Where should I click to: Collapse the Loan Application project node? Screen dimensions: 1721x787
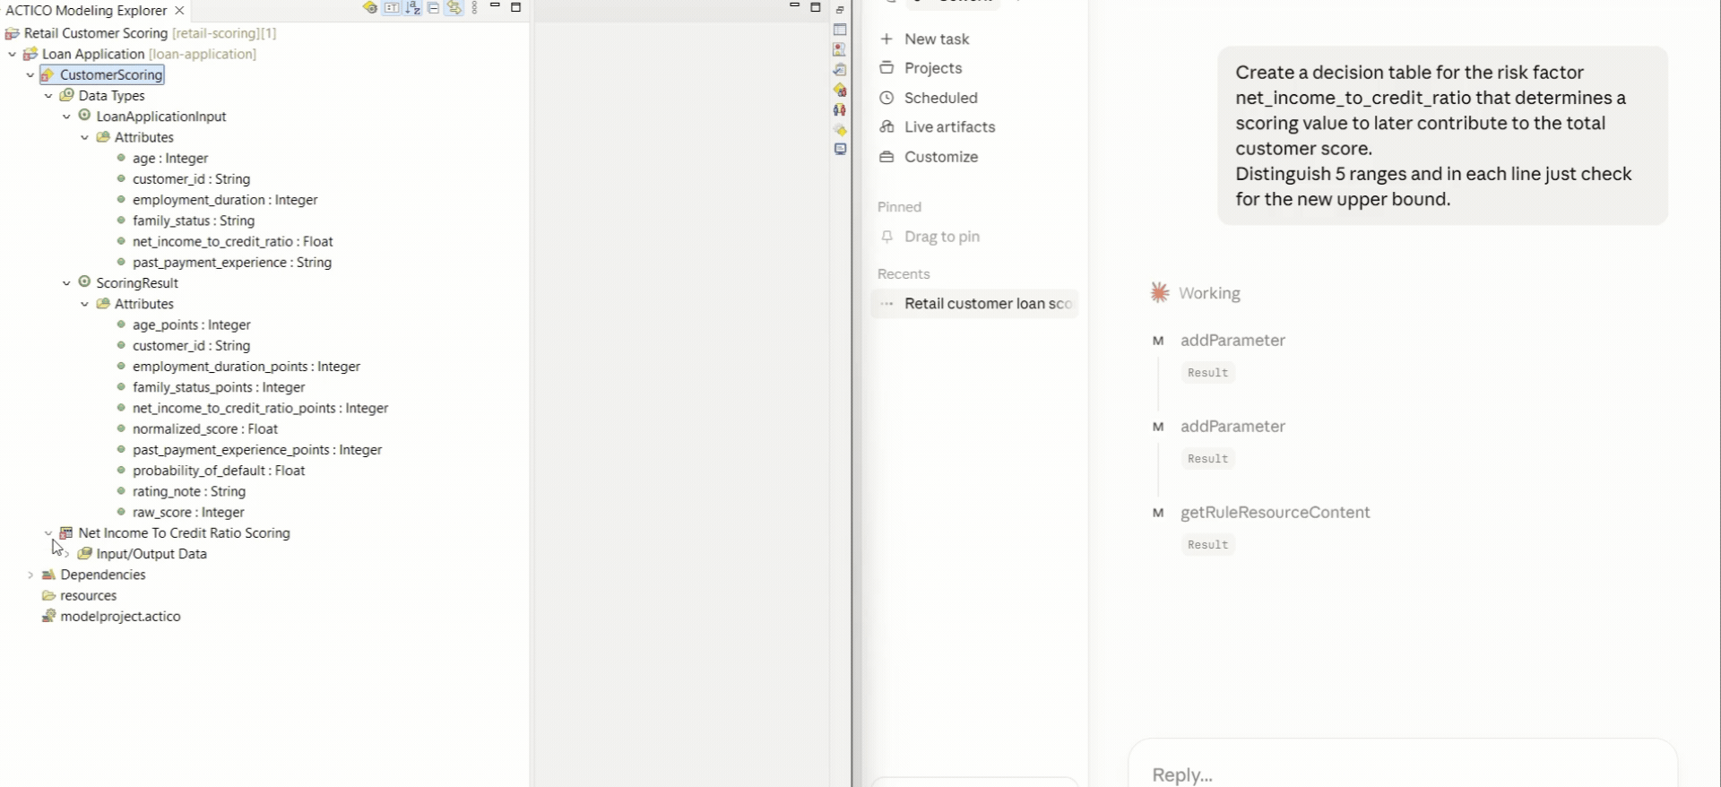(12, 54)
